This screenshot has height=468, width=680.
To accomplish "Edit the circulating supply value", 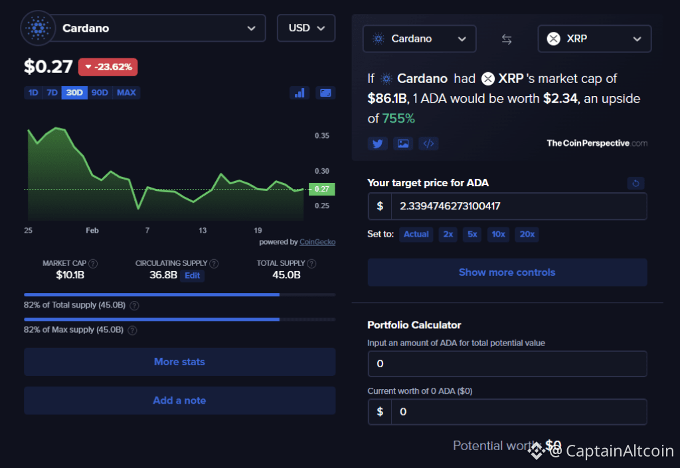I will 192,276.
